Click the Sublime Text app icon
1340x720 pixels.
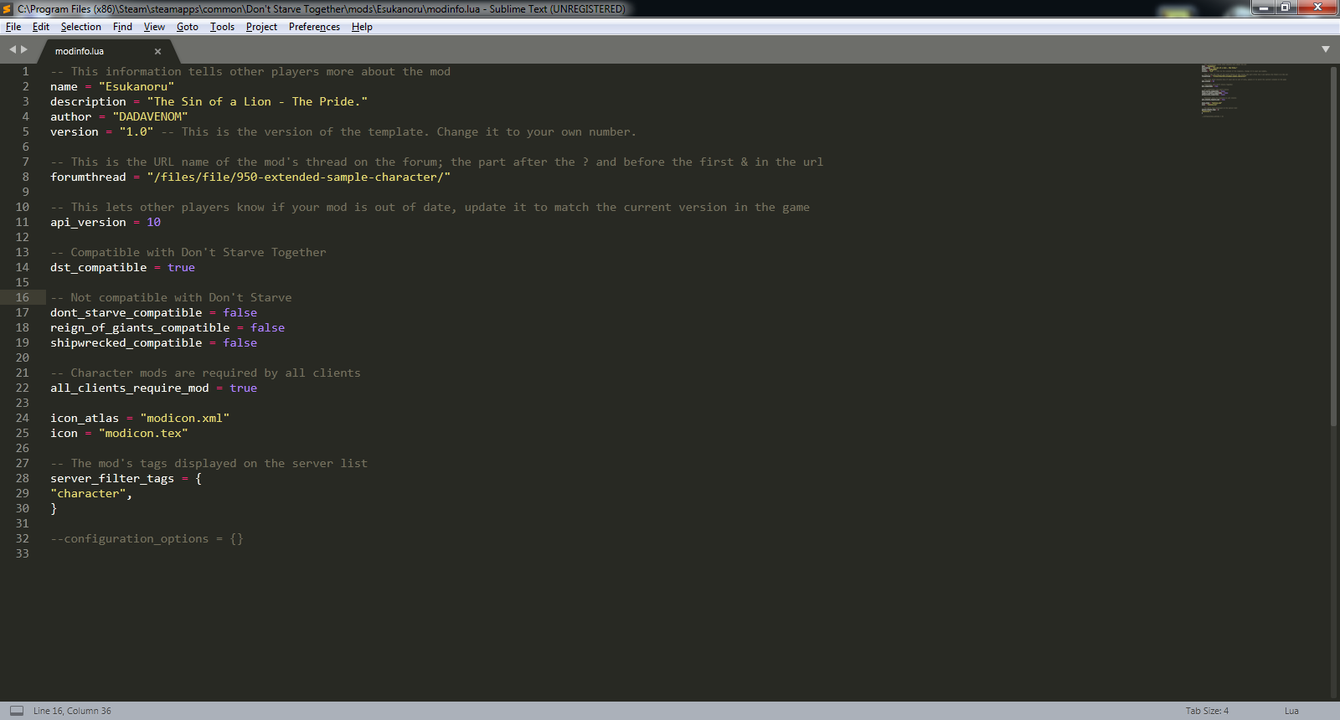(x=8, y=8)
